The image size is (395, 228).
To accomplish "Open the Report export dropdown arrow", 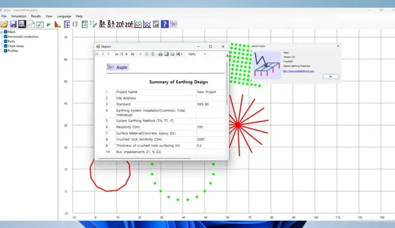I will coord(181,54).
